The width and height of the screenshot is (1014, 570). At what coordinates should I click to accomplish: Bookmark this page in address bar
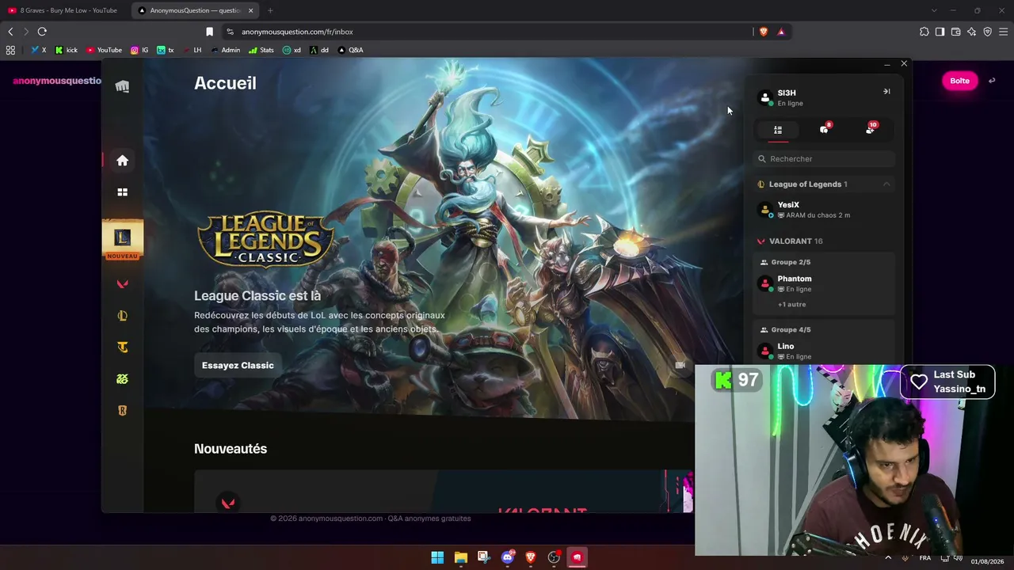209,32
